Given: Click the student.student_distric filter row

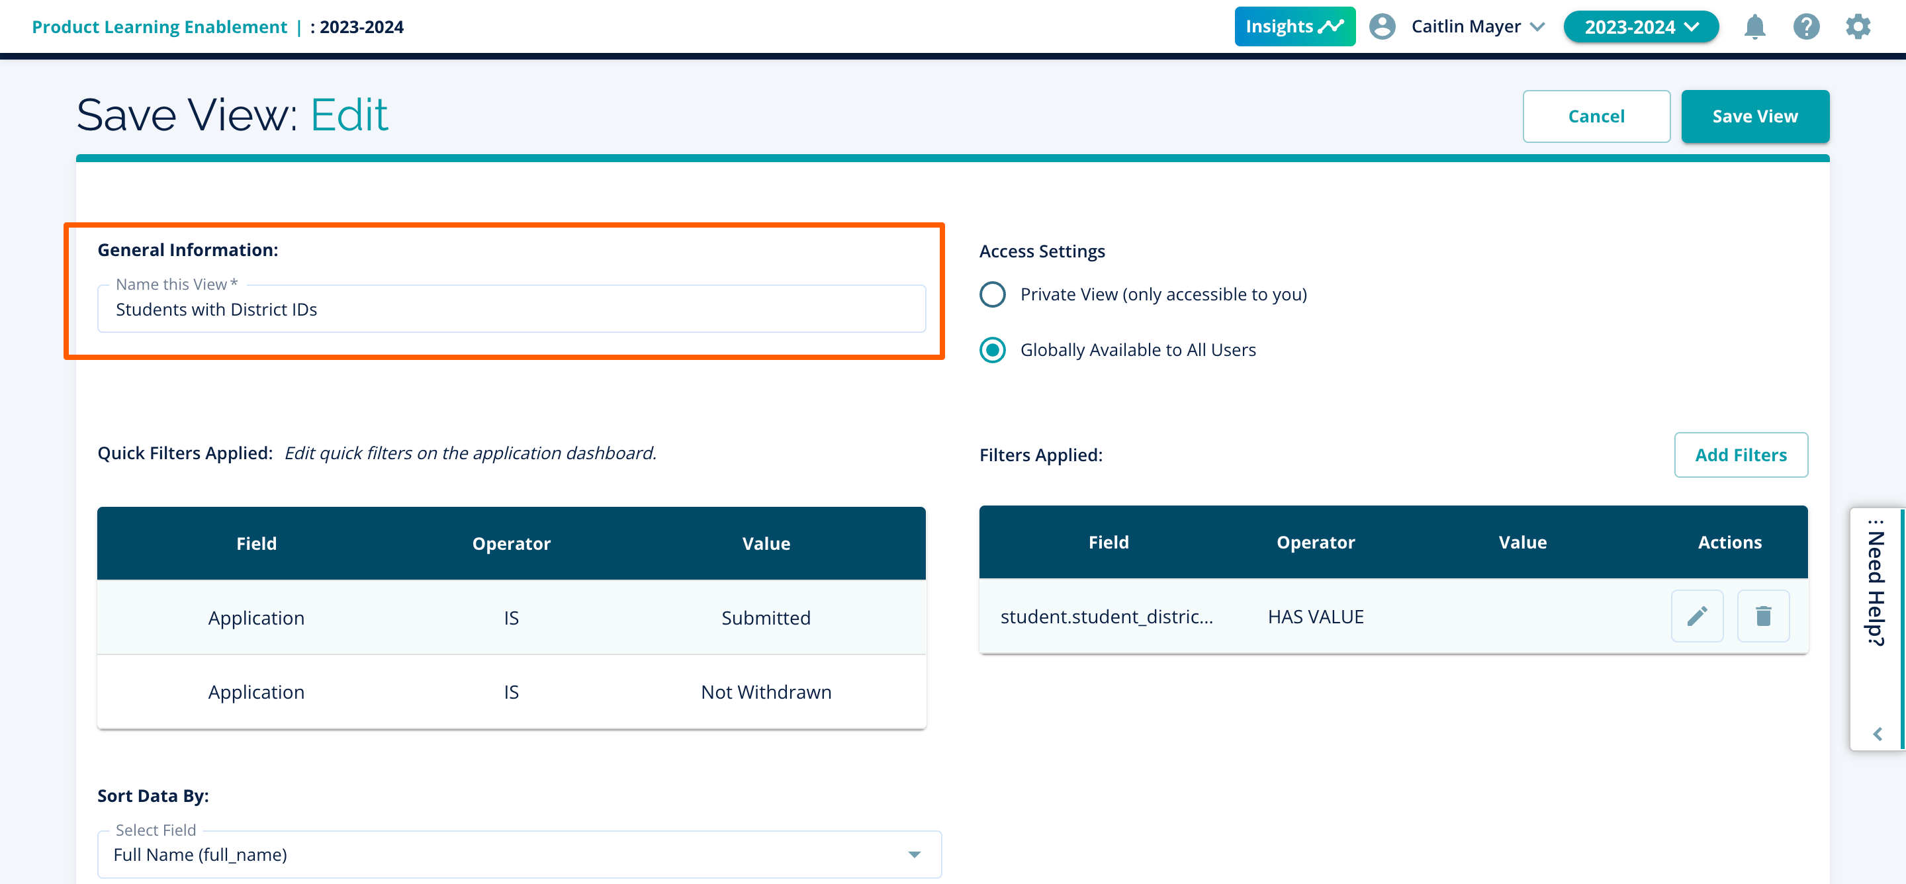Looking at the screenshot, I should click(x=1106, y=617).
